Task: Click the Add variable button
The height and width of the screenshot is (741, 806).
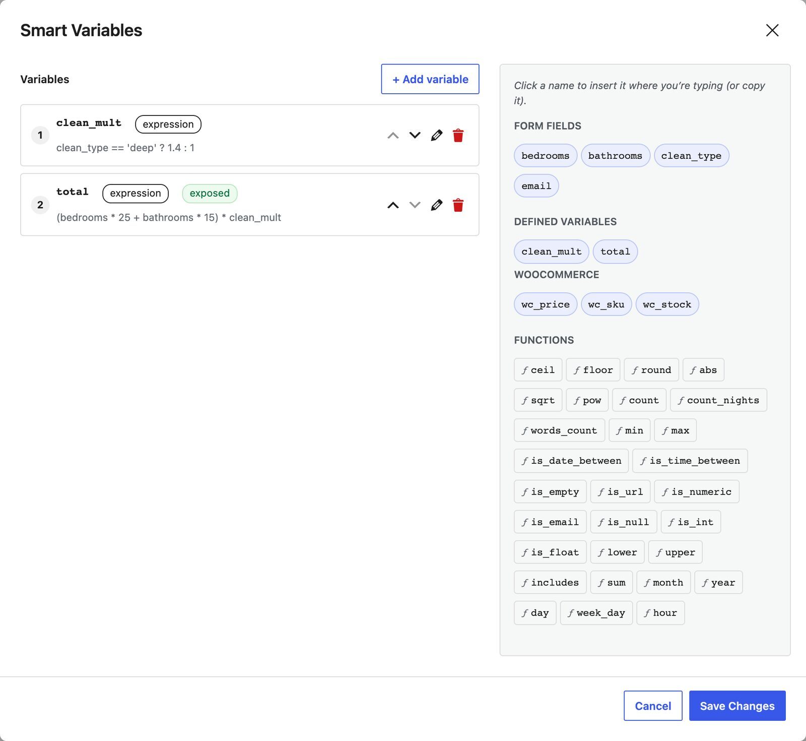Action: (x=430, y=79)
